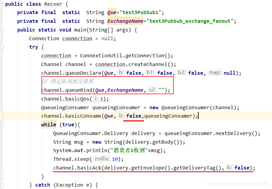Click the map: parameter hint
Screen dimensions: 272x189
(x=215, y=72)
